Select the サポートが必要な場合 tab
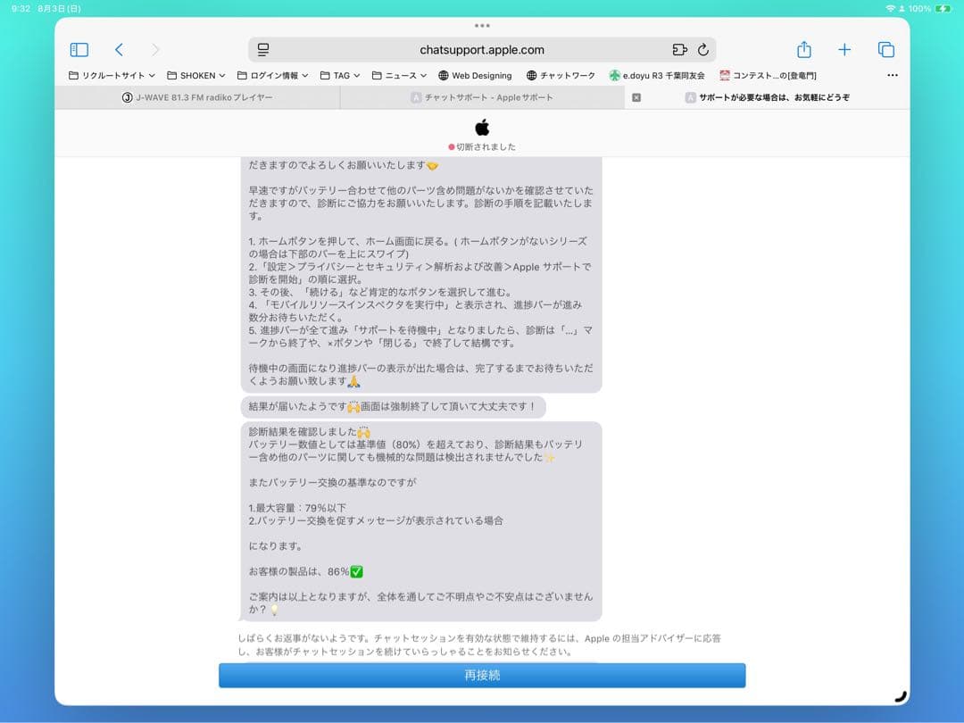Screen dimensions: 964x723 click(768, 97)
